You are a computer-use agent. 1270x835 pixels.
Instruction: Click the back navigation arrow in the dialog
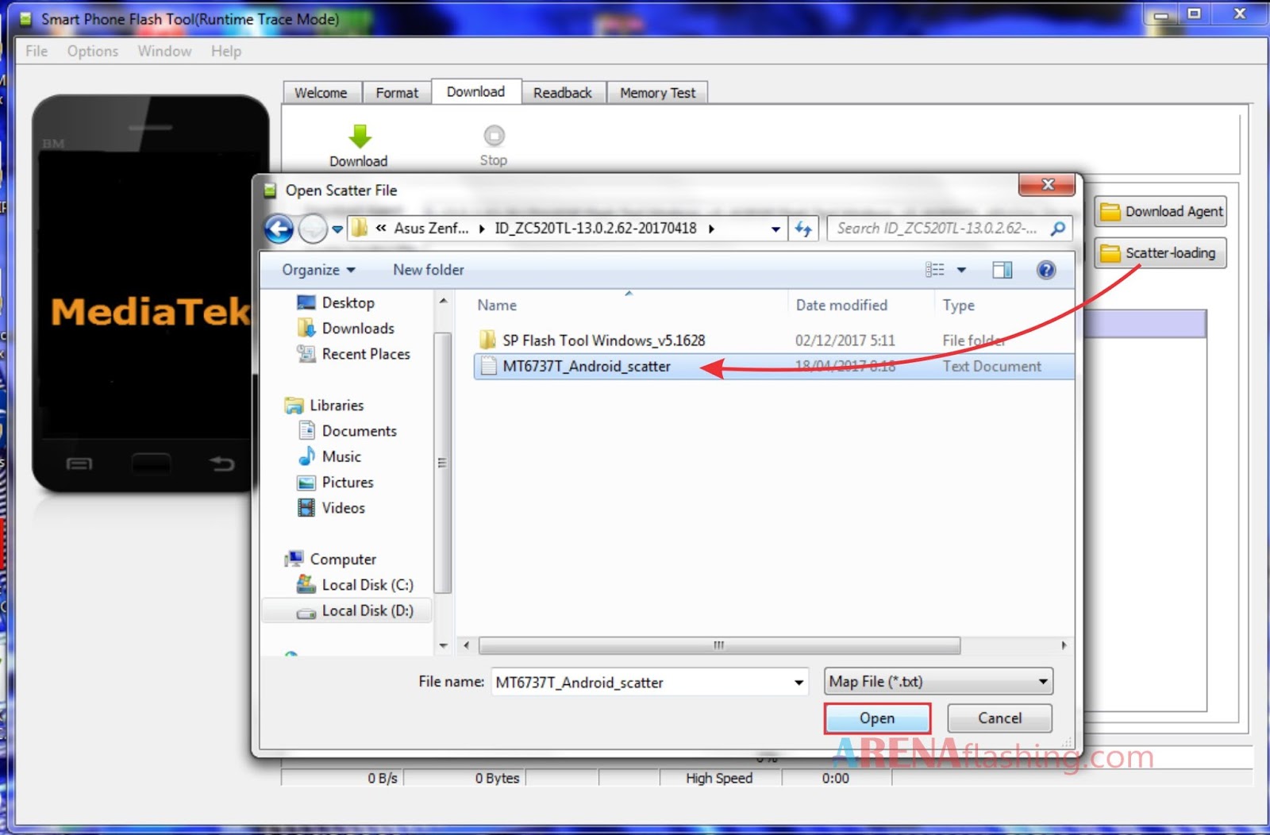point(279,229)
